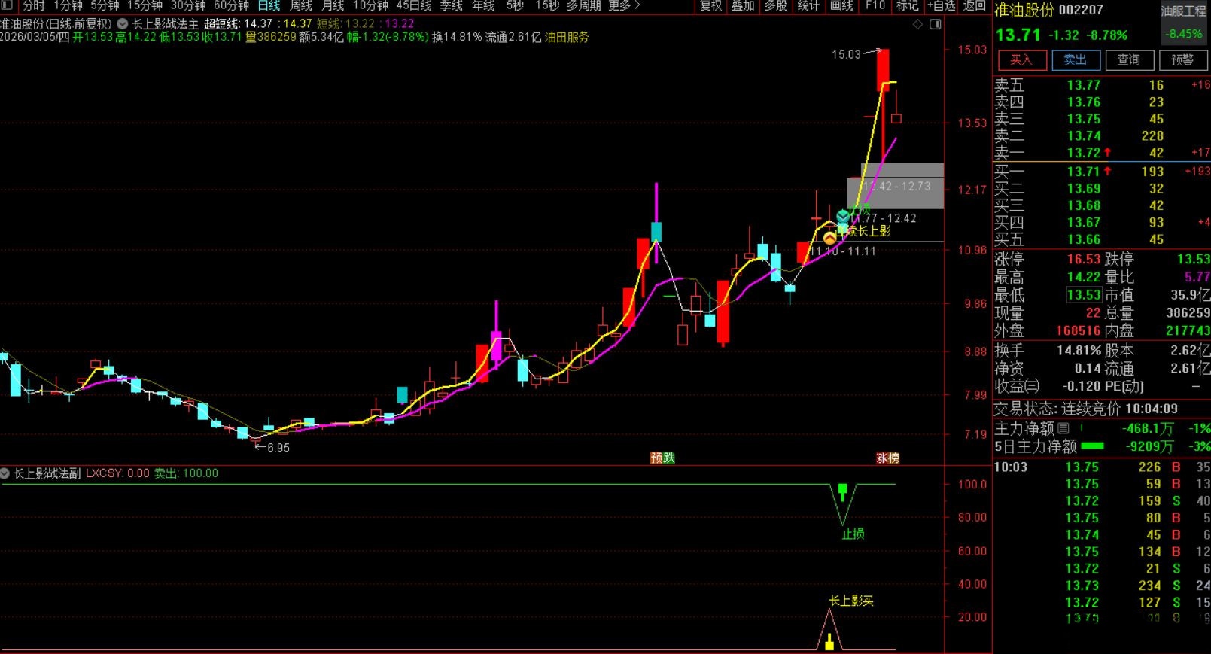The height and width of the screenshot is (654, 1211).
Task: Click the diamond marker icon above the chart
Action: (917, 24)
